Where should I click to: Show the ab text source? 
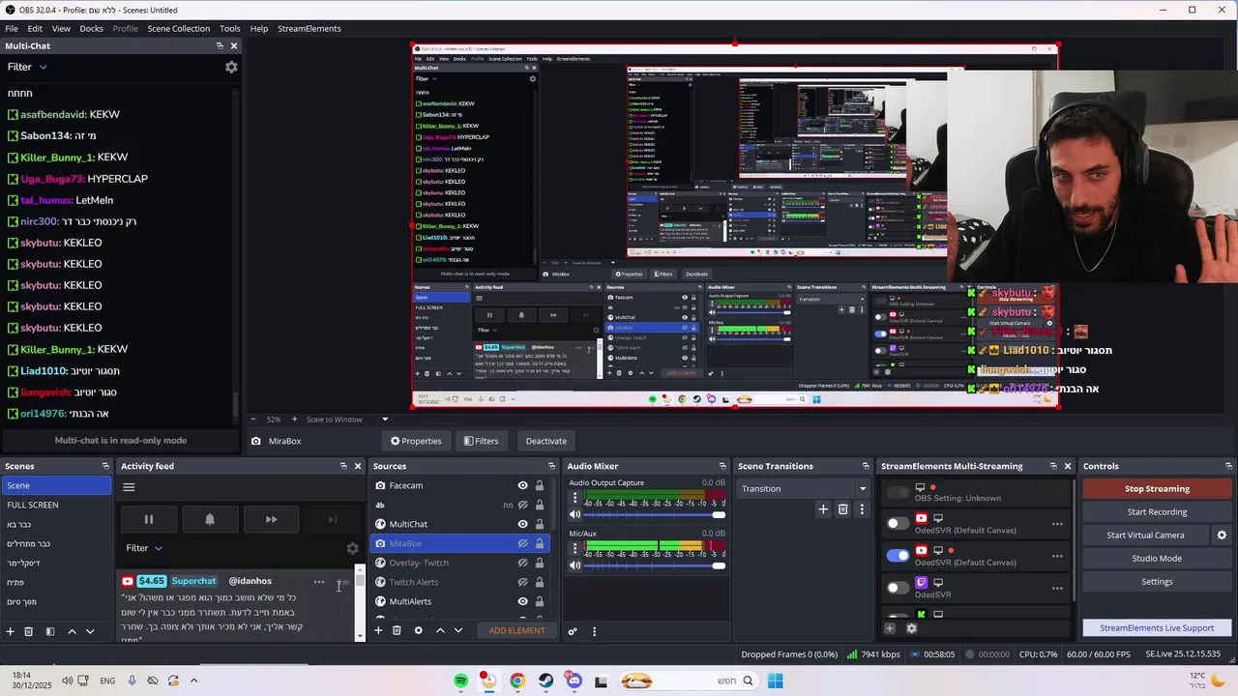pos(522,505)
